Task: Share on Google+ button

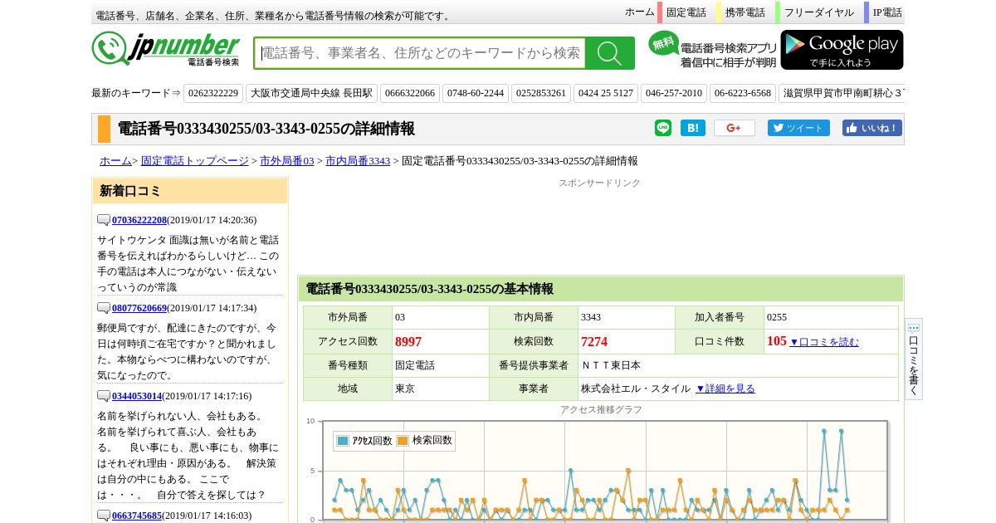Action: pyautogui.click(x=734, y=128)
